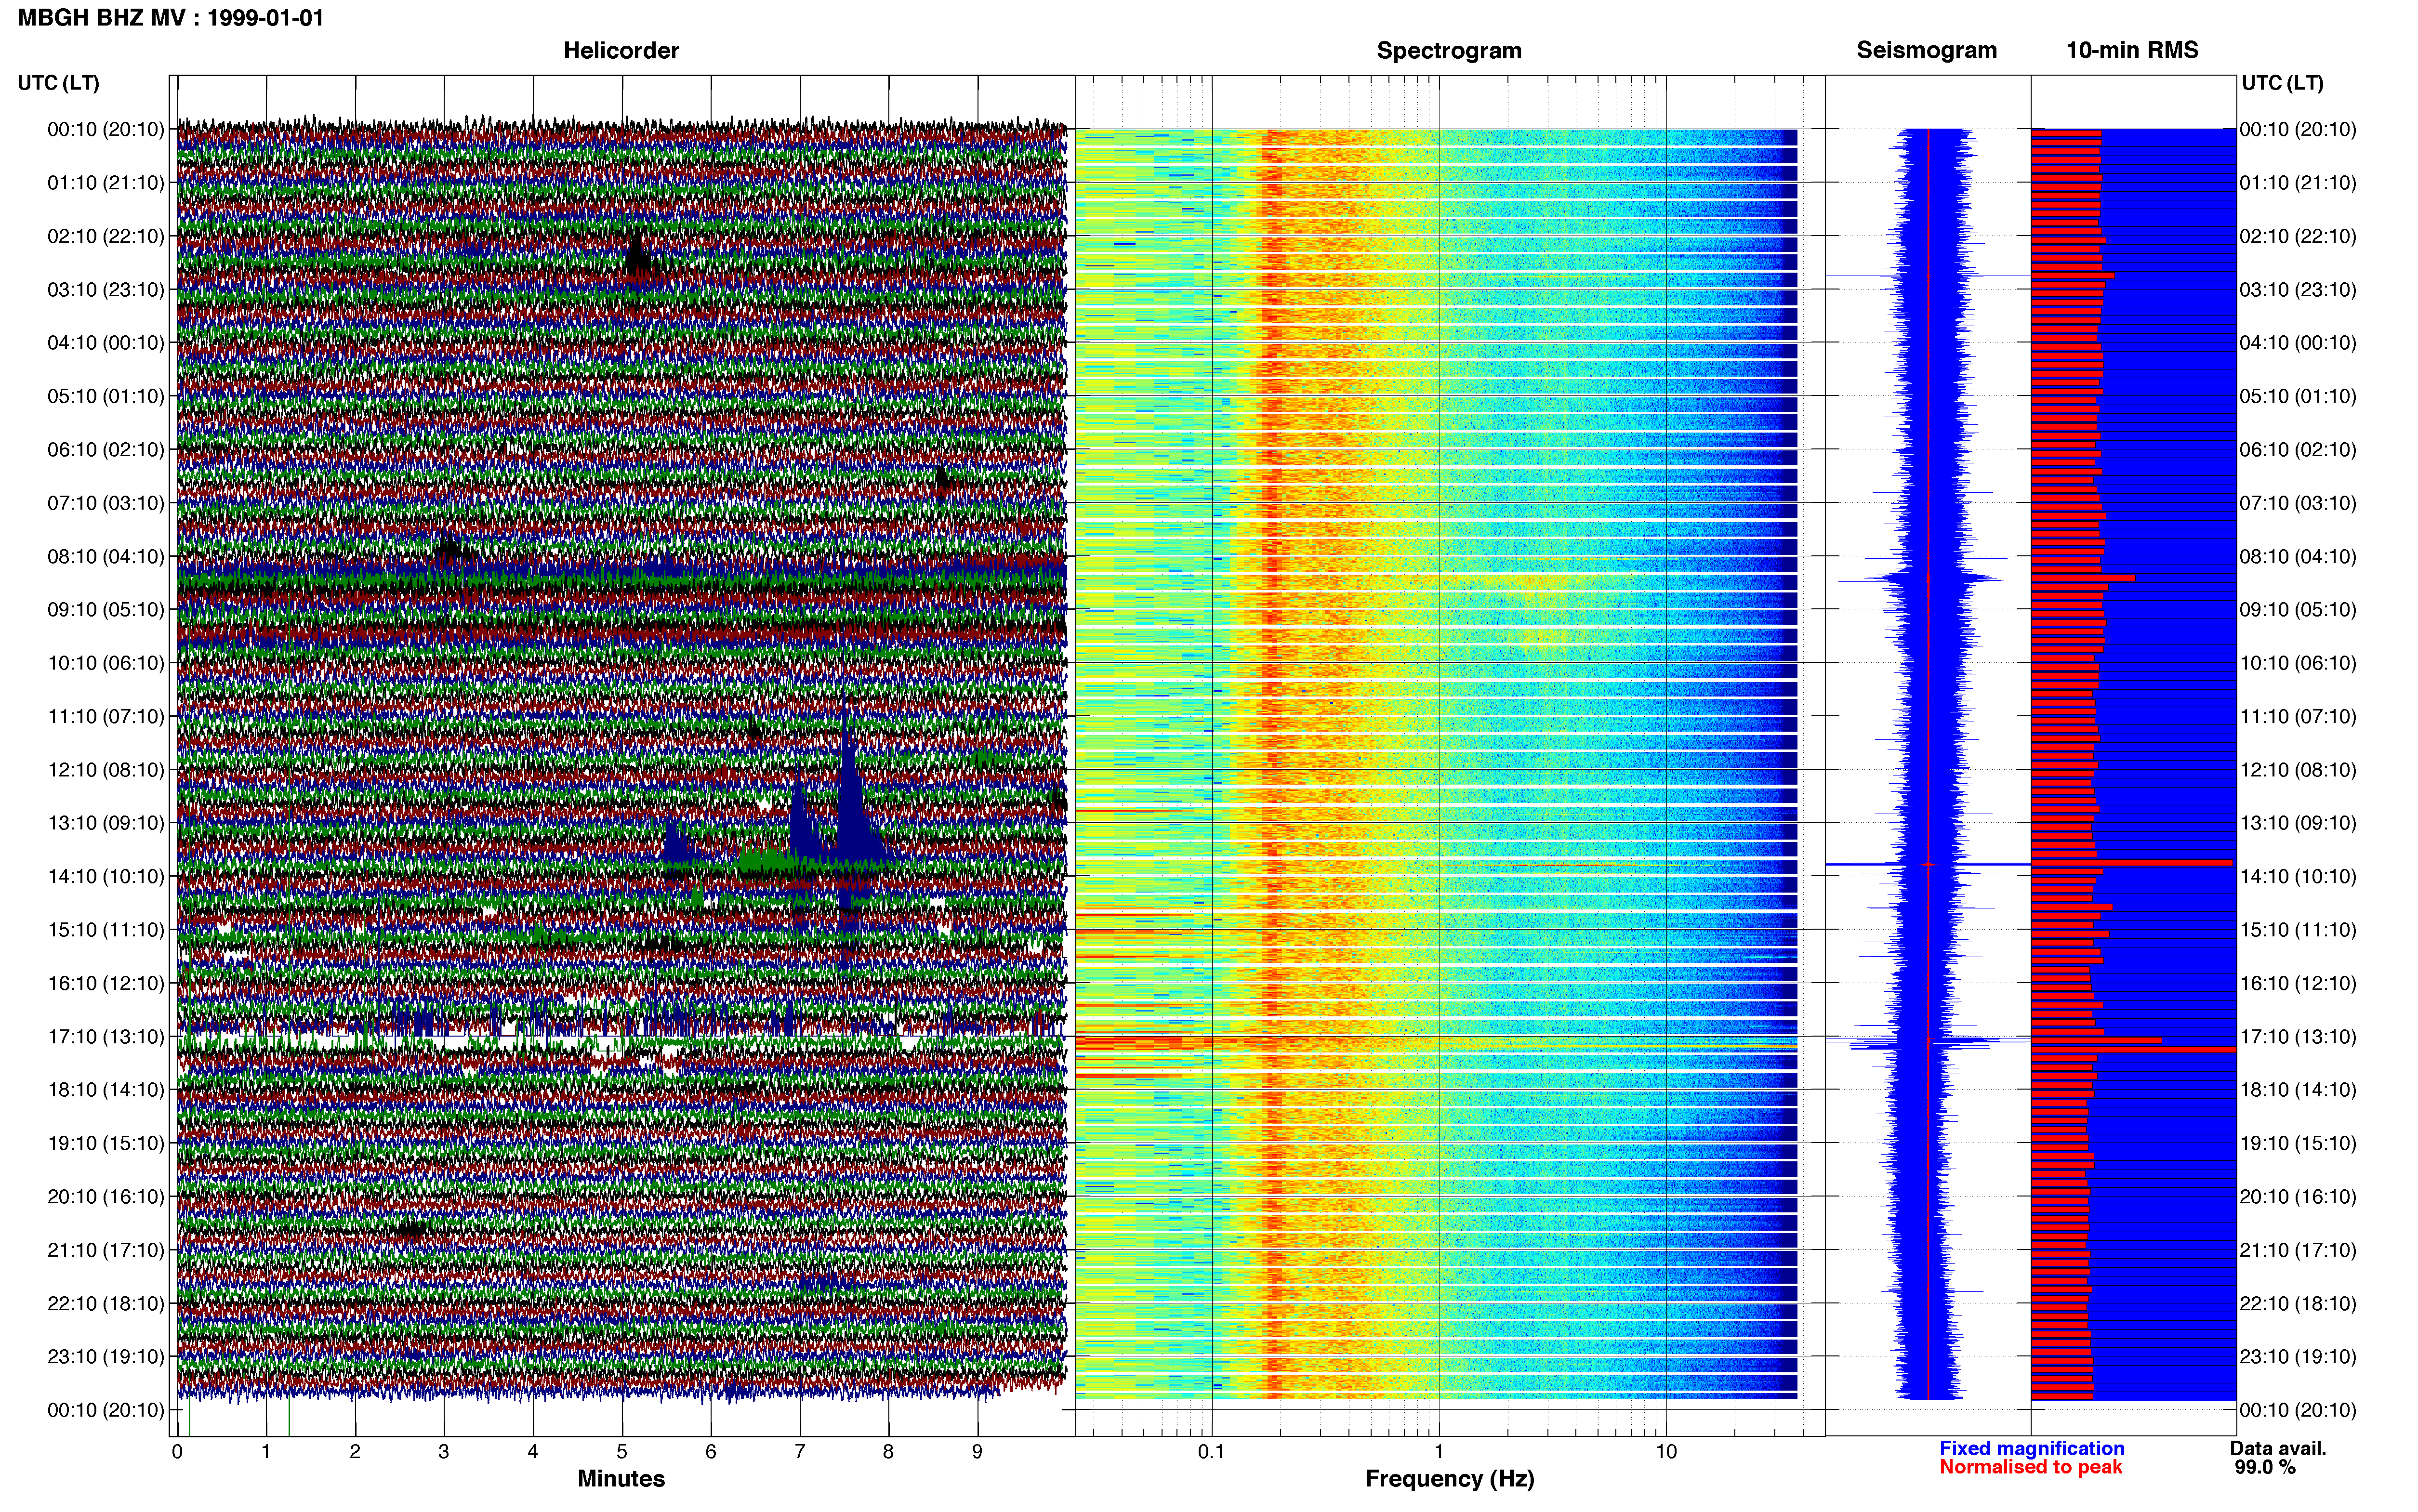The width and height of the screenshot is (2418, 1512).
Task: Click '08:10 (04:10)' on the Helicorder time axis
Action: tap(106, 556)
